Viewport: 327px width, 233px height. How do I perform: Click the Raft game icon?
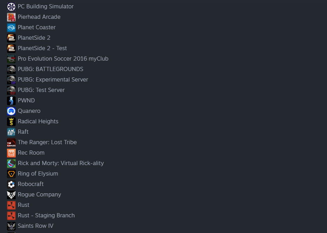[x=11, y=132]
